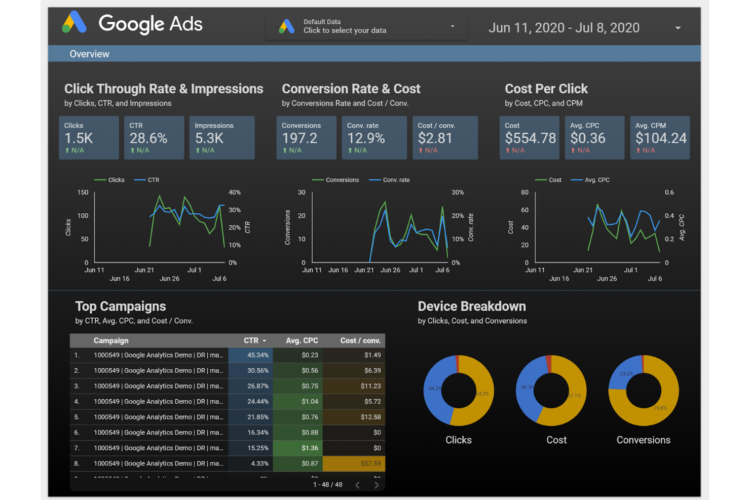Click the Device Breakdown heading
Viewport: 750px width, 500px height.
point(472,306)
